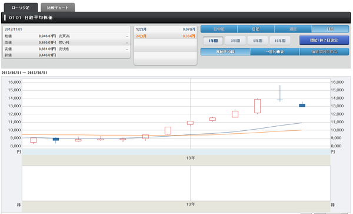Viewport: 353px width, 214px height.
Task: Open 開始・終了日設定 date settings
Action: pos(324,40)
